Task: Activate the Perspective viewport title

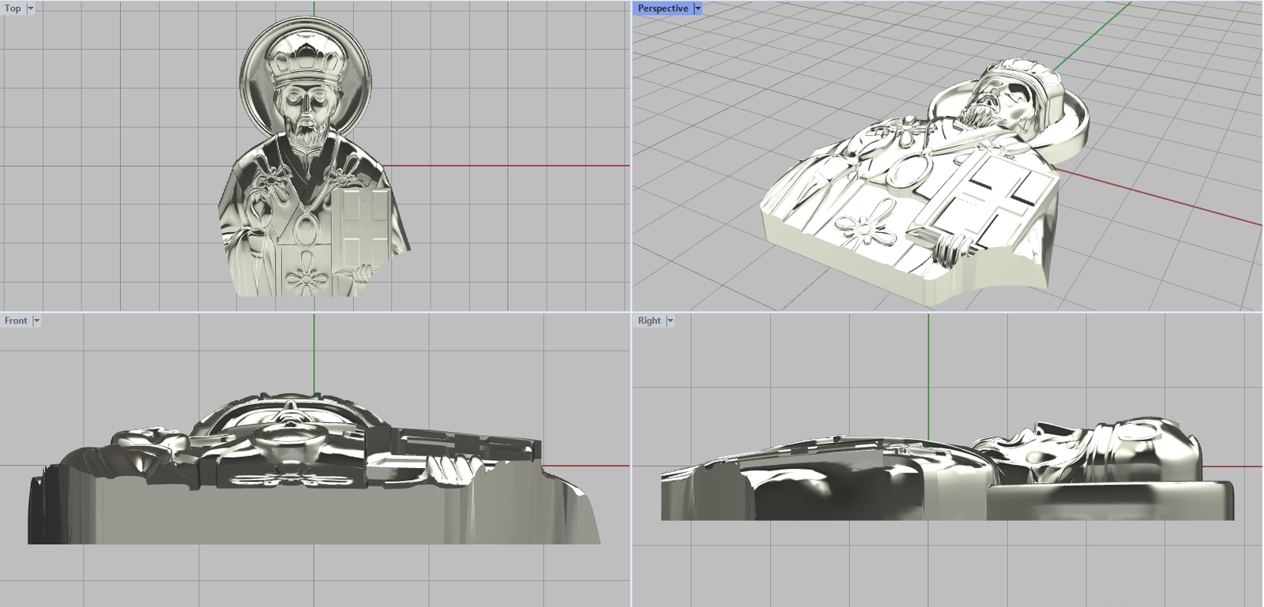Action: [x=662, y=9]
